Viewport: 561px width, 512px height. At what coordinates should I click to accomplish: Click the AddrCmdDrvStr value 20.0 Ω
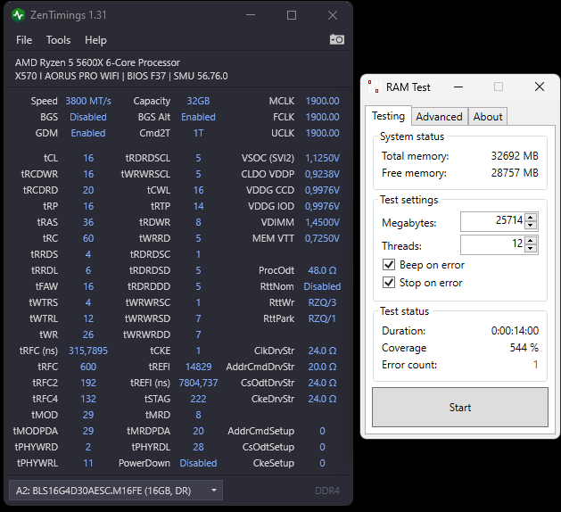[x=322, y=367]
